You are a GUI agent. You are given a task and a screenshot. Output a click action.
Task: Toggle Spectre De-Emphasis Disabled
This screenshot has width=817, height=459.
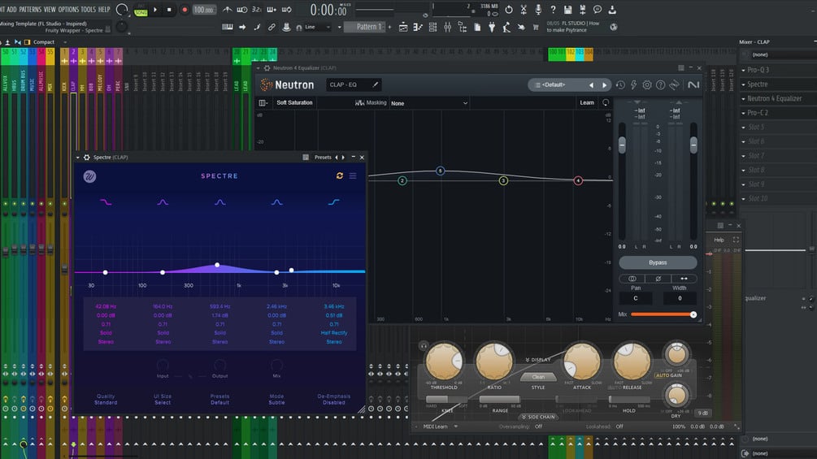[x=334, y=399]
